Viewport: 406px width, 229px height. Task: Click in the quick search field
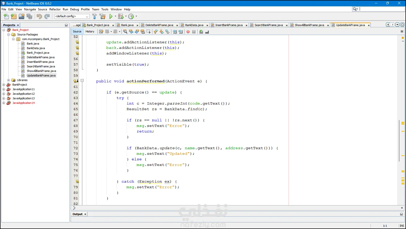click(382, 9)
